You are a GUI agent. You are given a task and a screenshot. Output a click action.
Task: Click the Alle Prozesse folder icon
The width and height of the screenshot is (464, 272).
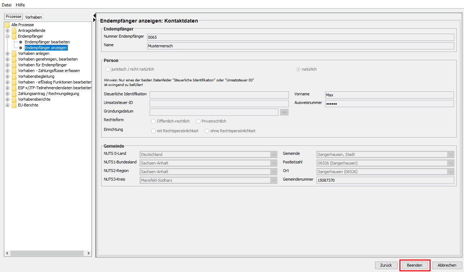7,25
